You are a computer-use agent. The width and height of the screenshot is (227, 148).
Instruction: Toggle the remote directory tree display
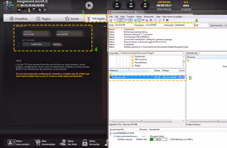pyautogui.click(x=127, y=20)
